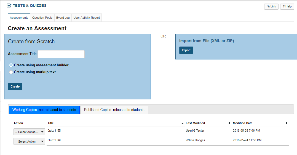Select the Working Copies tab
This screenshot has width=297, height=155.
pyautogui.click(x=44, y=110)
